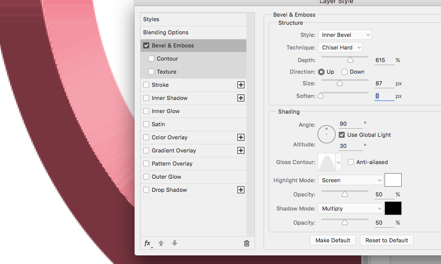Enable the Stroke checkbox
This screenshot has width=441, height=264.
[146, 85]
